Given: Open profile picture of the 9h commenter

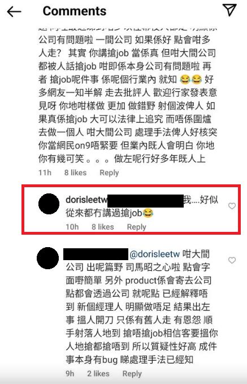Looking at the screenshot, I should pos(47,258).
